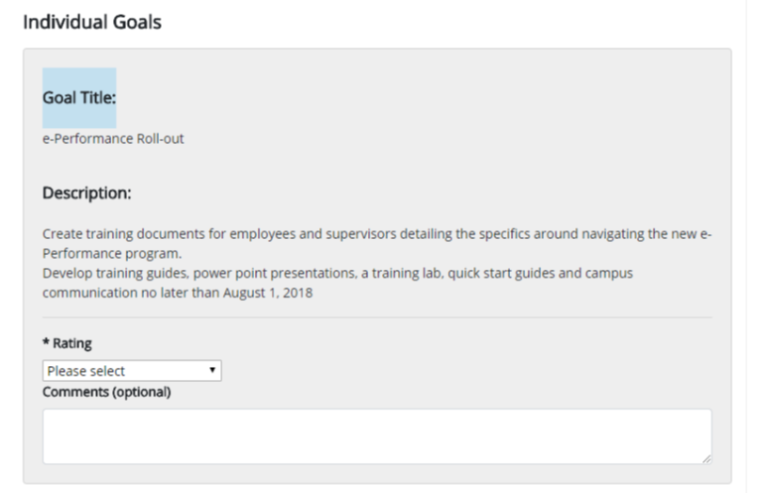The height and width of the screenshot is (493, 766).
Task: Click the required asterisk beside Rating
Action: point(45,343)
